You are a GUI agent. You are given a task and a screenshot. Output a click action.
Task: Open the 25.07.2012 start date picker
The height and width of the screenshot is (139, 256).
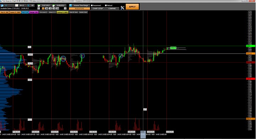46,5
